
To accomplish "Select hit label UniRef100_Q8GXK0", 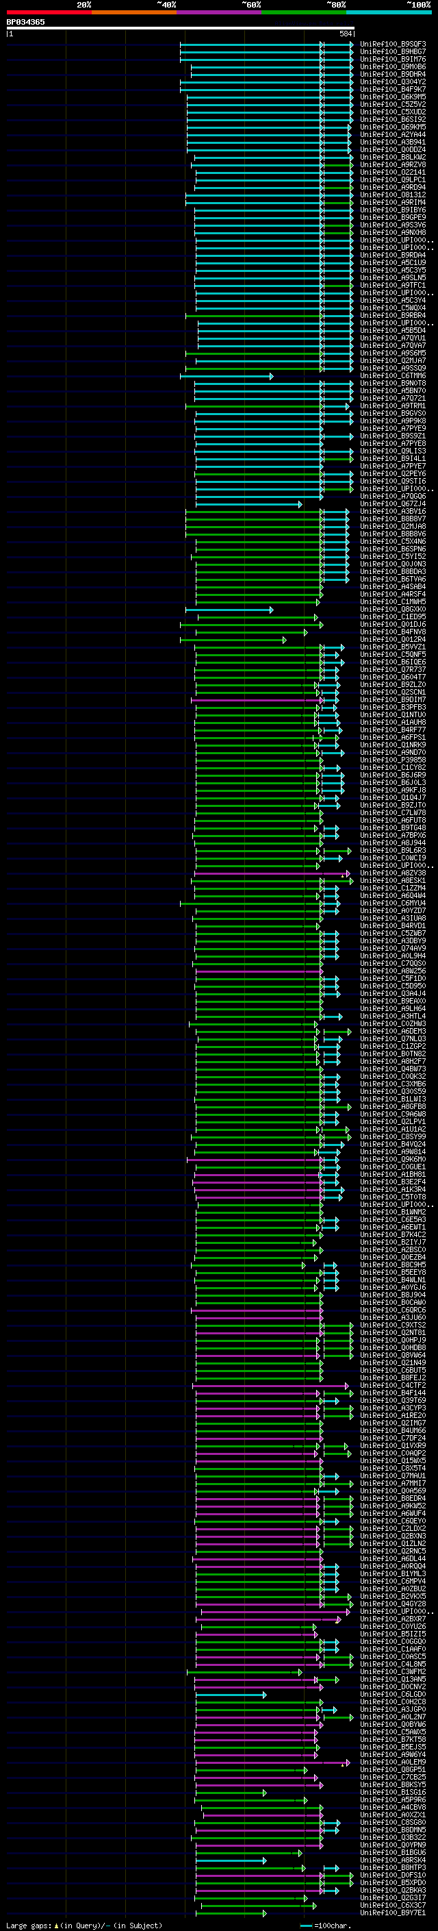I will (393, 610).
